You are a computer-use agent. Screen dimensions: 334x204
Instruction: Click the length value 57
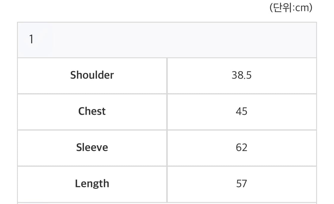point(241,184)
